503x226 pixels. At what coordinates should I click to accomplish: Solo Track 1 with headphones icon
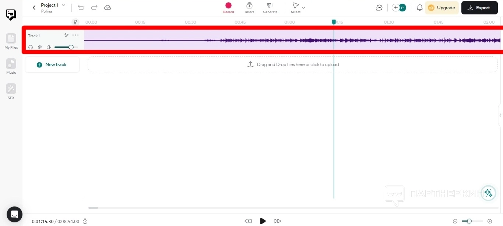click(31, 47)
